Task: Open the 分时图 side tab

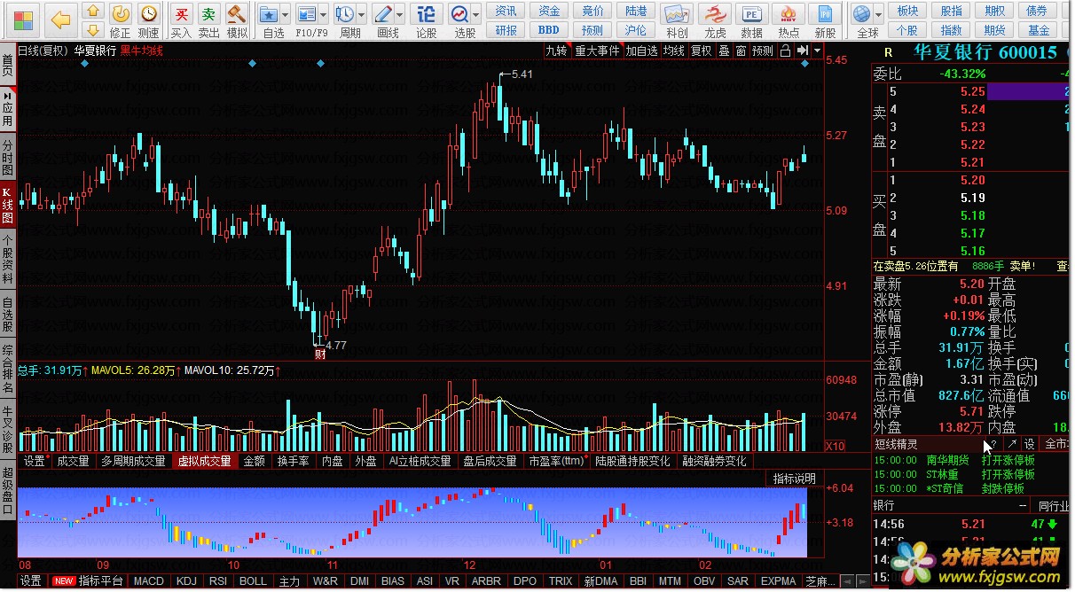Action: (8, 157)
